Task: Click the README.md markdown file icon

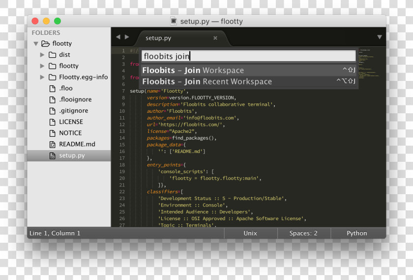Action: coord(53,145)
